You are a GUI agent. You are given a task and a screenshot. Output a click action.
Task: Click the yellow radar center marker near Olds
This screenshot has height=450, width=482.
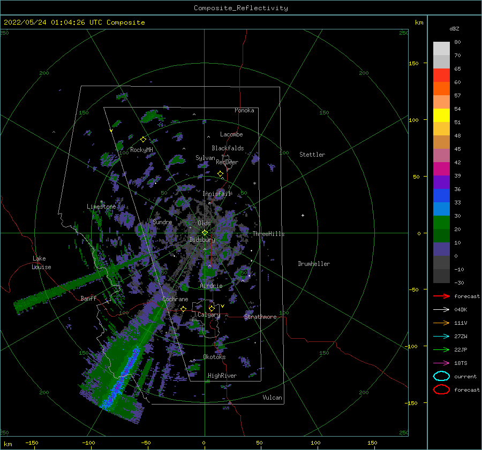[205, 233]
